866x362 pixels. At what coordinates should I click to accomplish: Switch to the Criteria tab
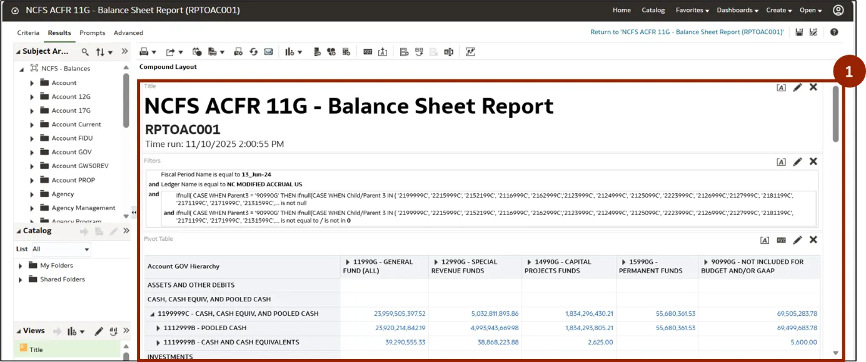(28, 33)
